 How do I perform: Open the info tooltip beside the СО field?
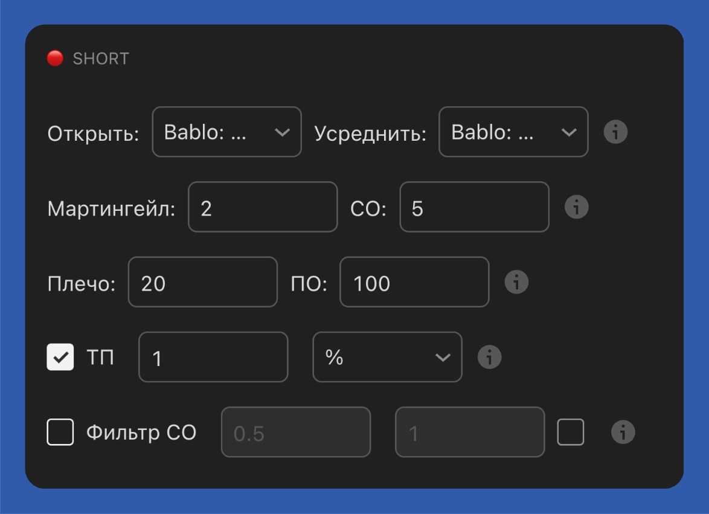(x=576, y=207)
